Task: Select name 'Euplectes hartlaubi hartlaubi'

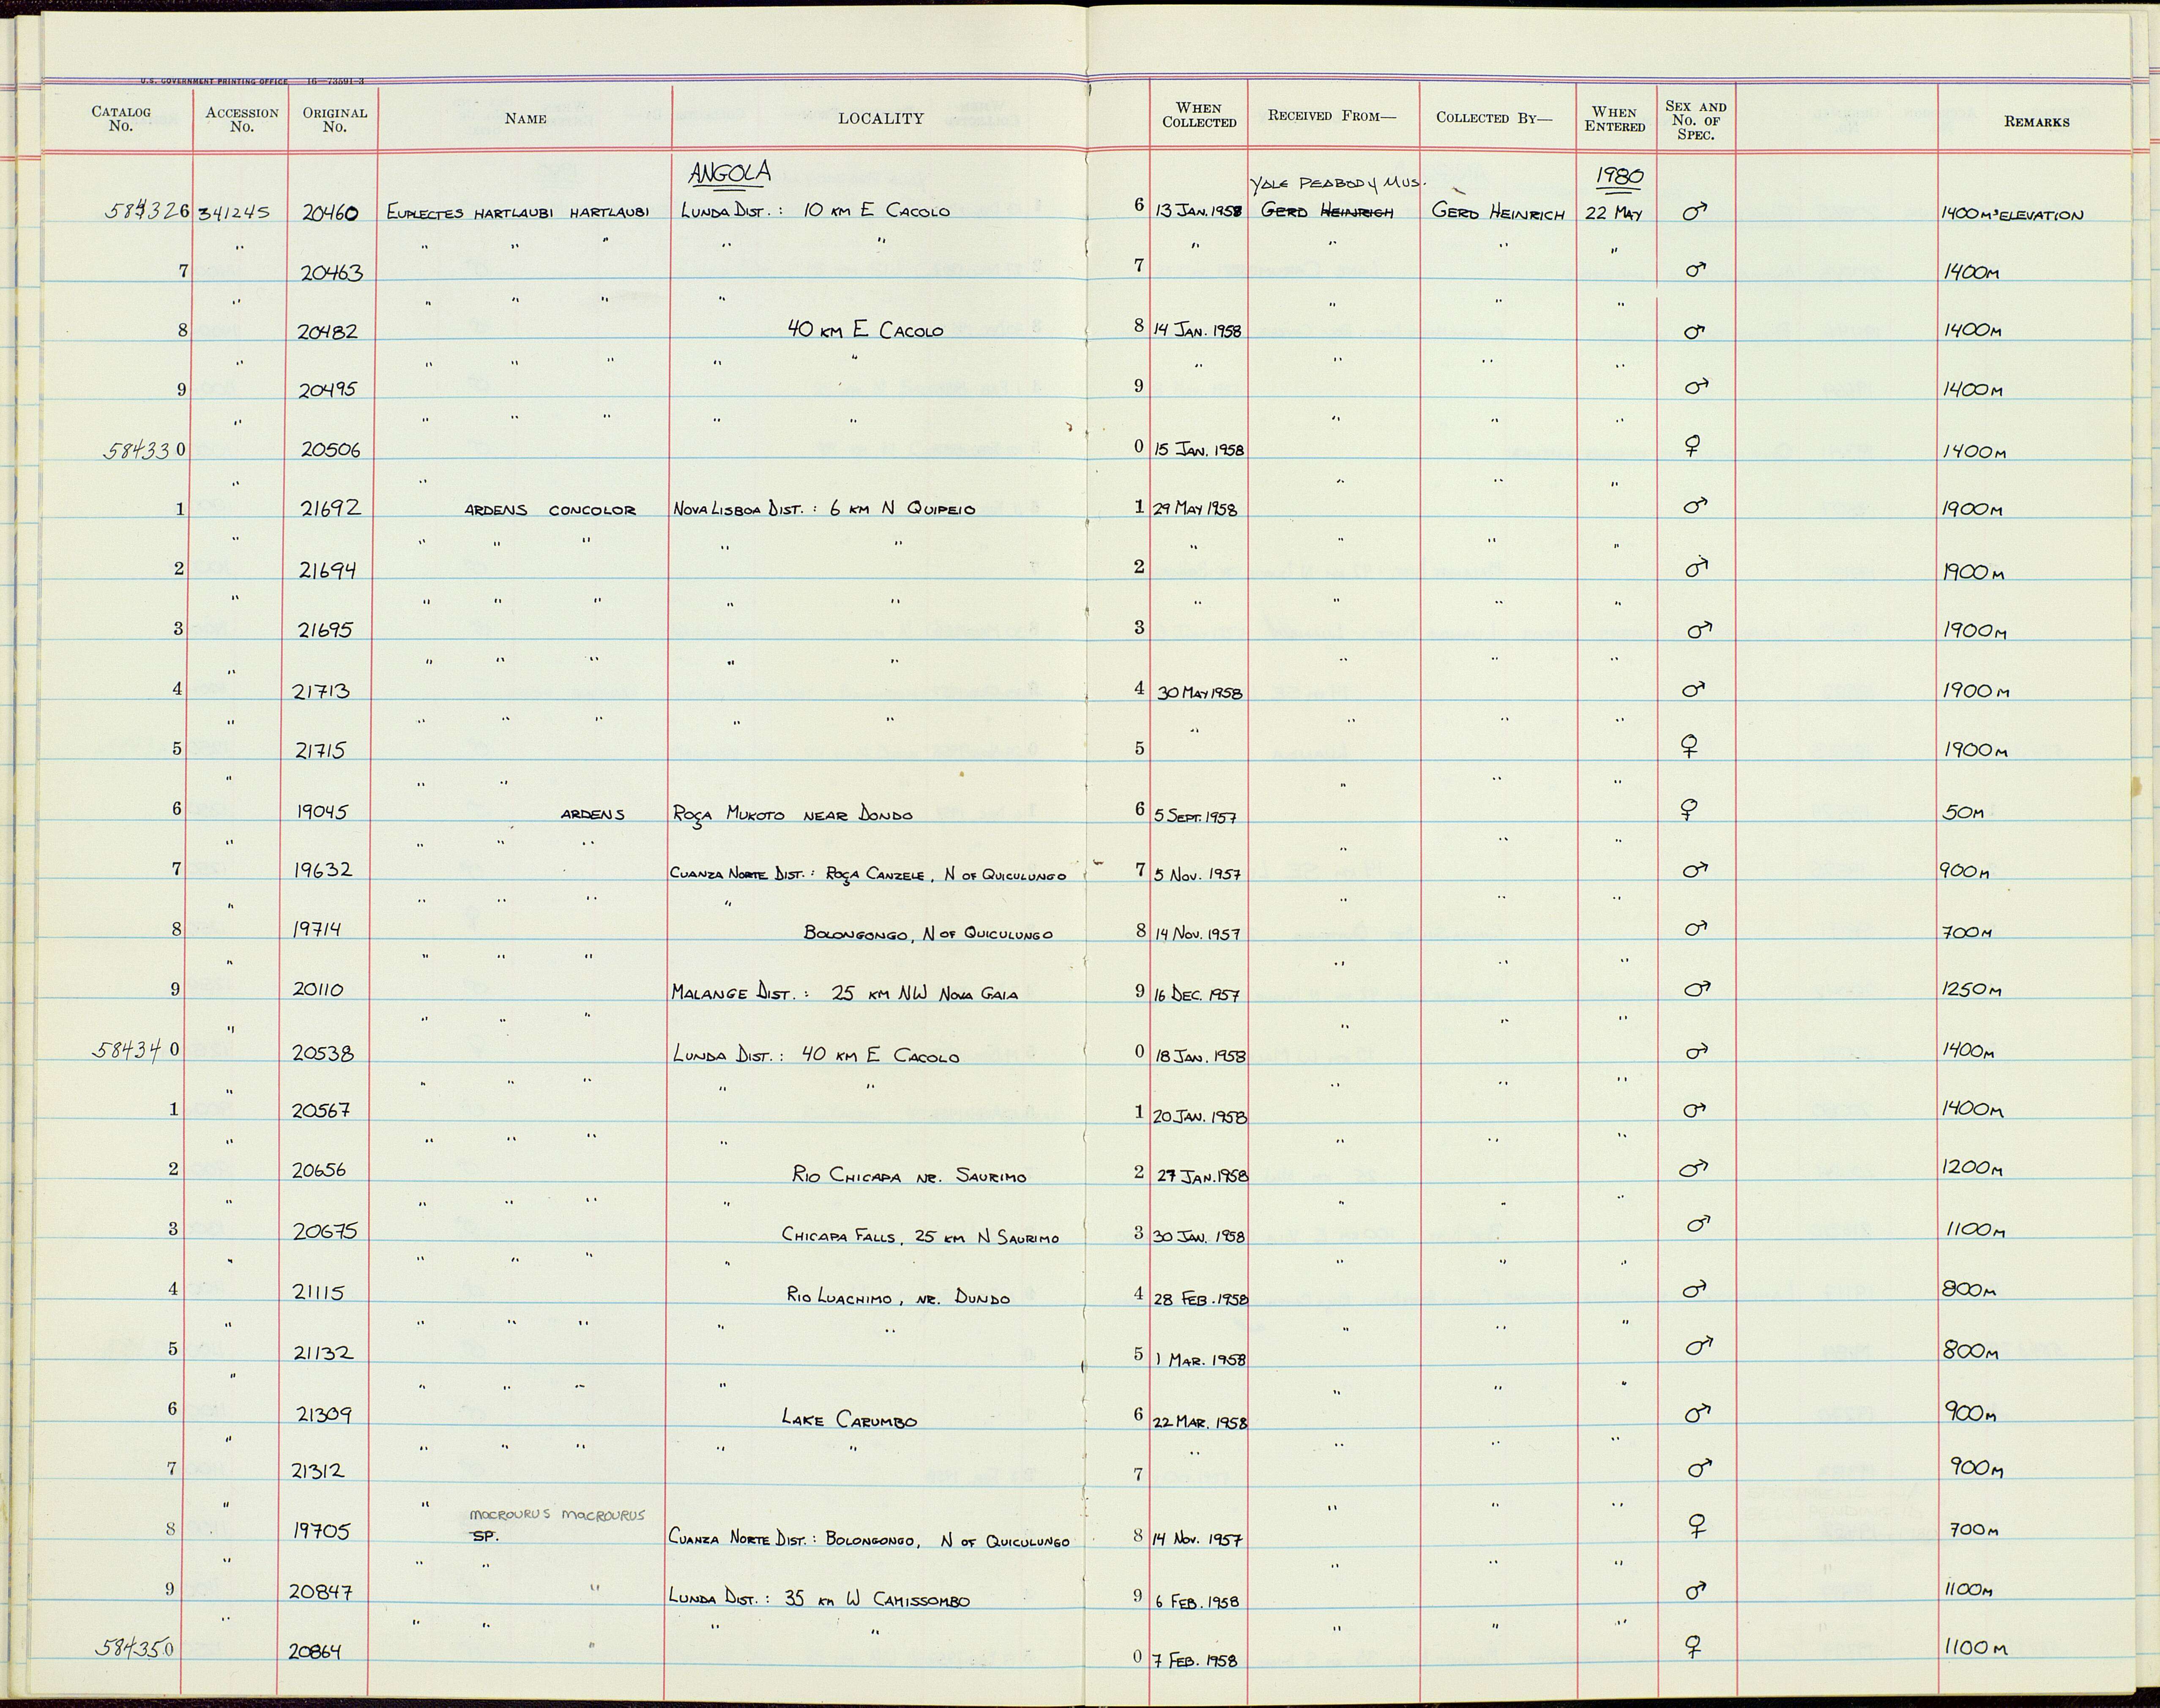Action: click(x=517, y=212)
